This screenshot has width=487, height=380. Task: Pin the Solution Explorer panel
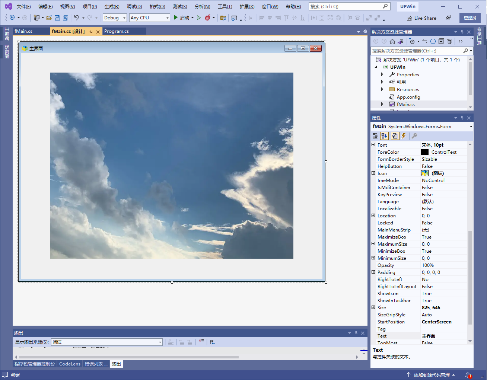(x=462, y=32)
